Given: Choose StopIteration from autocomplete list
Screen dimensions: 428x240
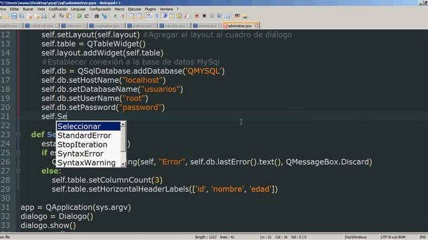Looking at the screenshot, I should point(88,145).
